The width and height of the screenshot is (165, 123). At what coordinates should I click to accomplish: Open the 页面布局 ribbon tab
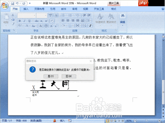point(39,9)
